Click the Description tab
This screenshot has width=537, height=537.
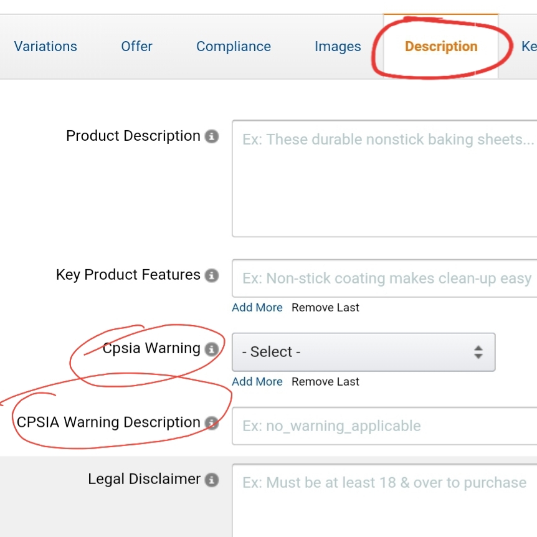click(x=441, y=47)
